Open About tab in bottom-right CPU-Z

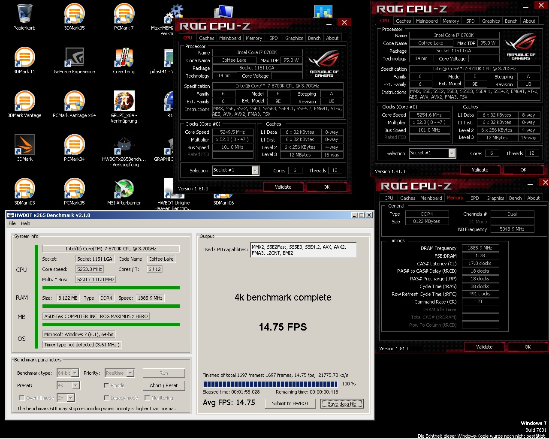coord(533,198)
